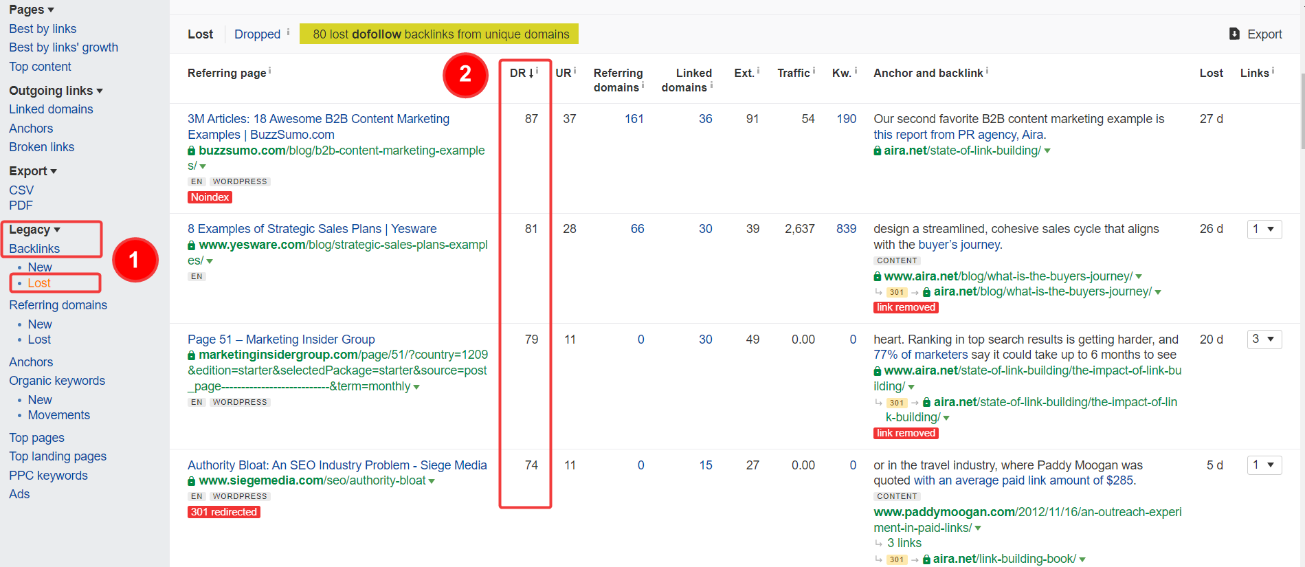Switch to the Lost tab

pos(200,34)
